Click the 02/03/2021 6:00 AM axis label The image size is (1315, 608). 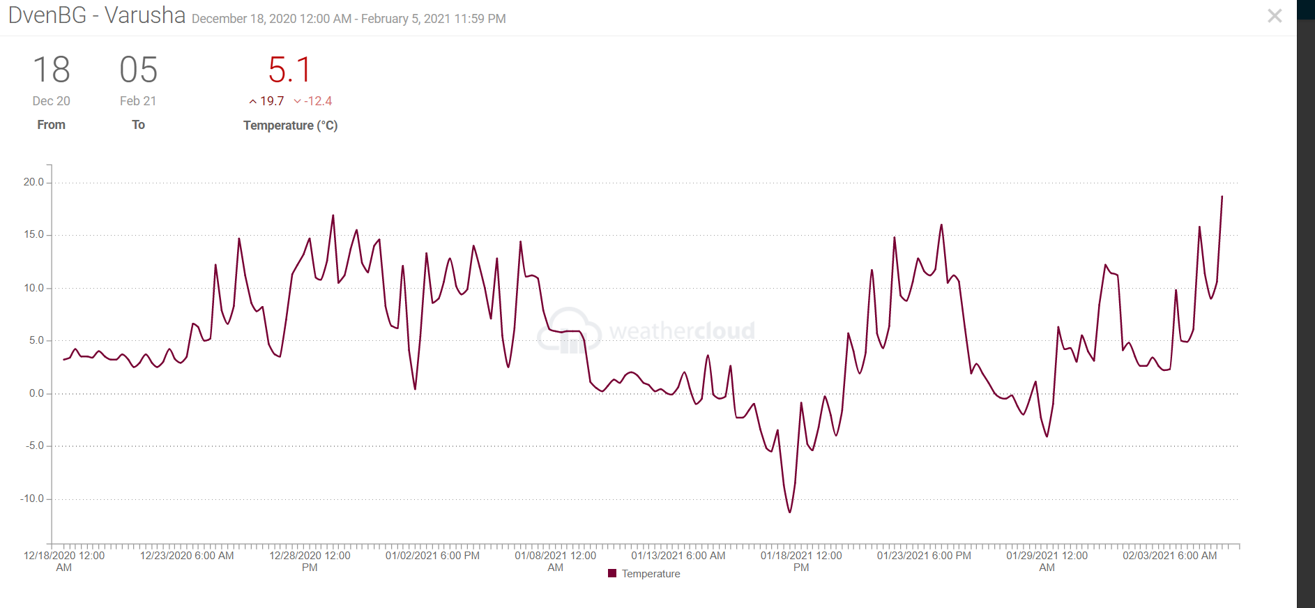coord(1169,556)
